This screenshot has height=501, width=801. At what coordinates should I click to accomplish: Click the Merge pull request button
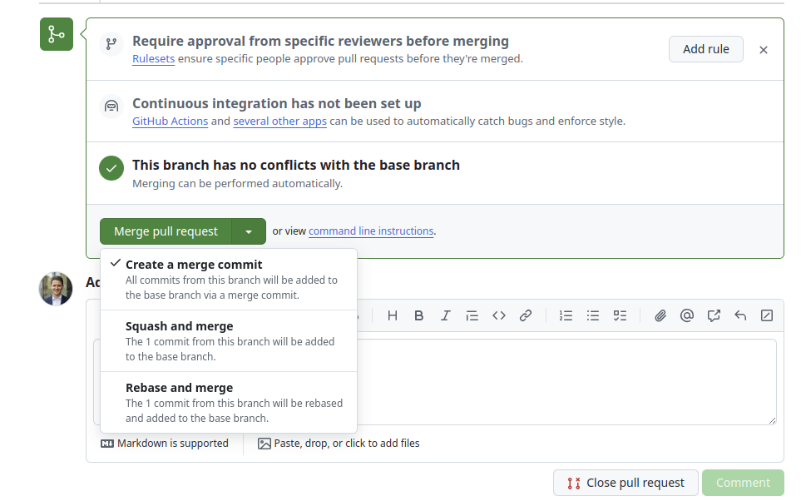pos(166,231)
